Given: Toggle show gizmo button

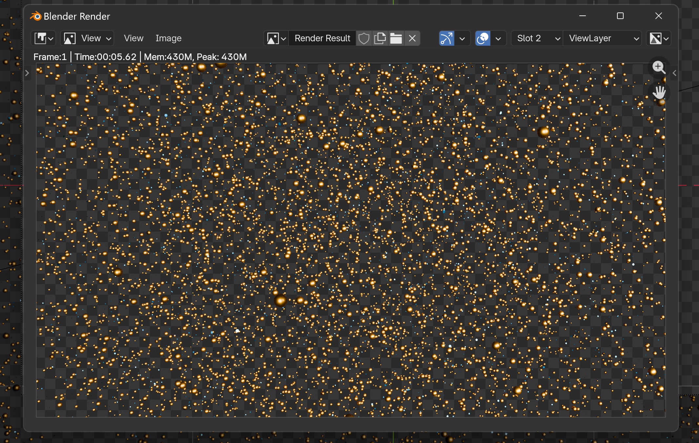Looking at the screenshot, I should pyautogui.click(x=447, y=38).
